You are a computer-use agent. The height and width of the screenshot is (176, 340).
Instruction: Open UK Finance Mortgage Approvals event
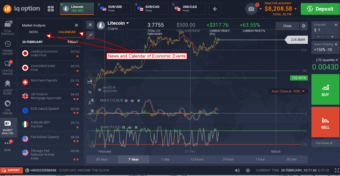coord(50,96)
